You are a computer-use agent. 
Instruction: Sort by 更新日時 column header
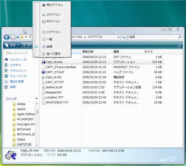pos(96,52)
